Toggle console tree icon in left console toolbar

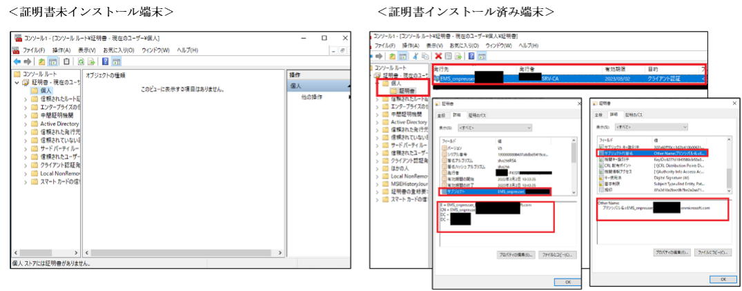tap(53, 61)
